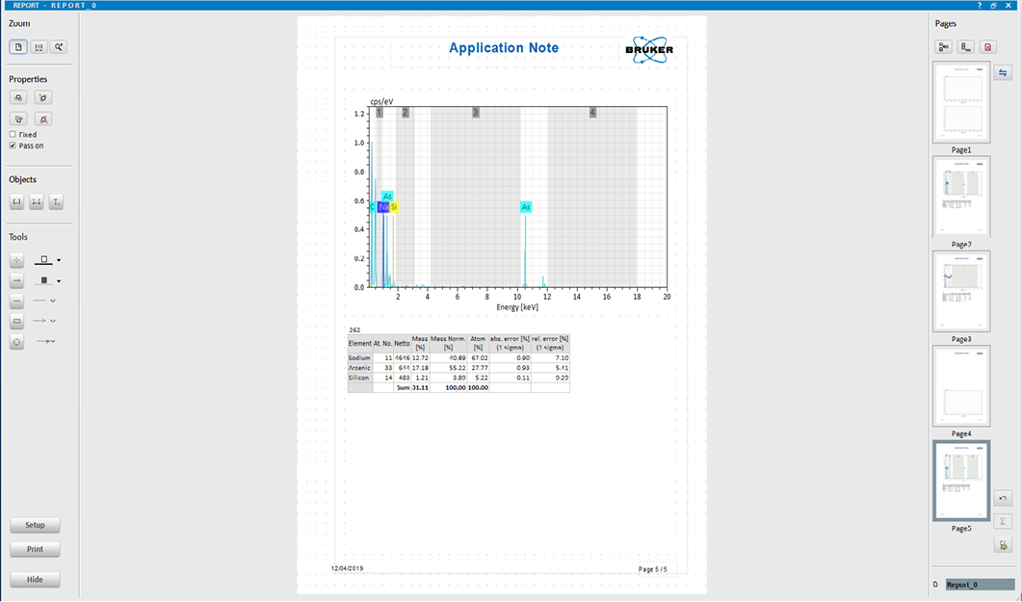Insert a text object with the T icon
1022x602 pixels.
point(56,202)
